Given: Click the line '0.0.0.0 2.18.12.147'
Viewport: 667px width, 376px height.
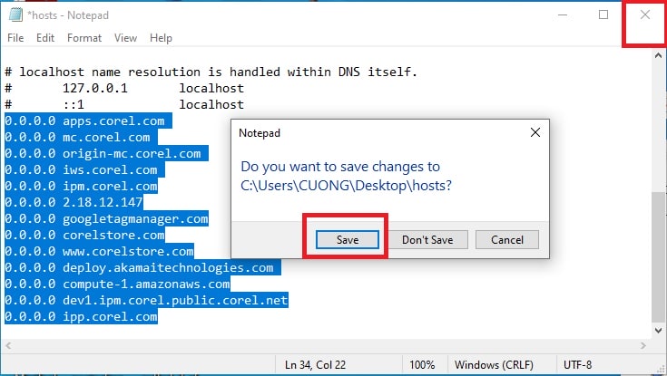Looking at the screenshot, I should [74, 202].
